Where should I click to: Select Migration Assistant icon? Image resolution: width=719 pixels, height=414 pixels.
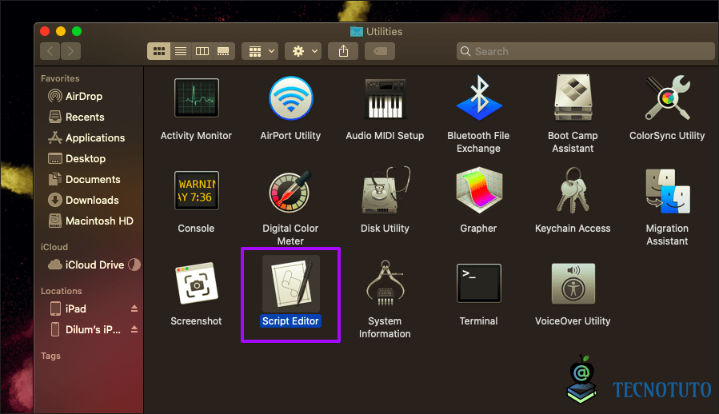tap(667, 191)
